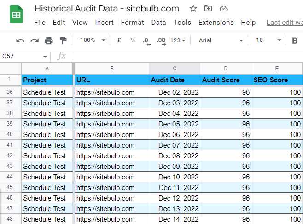Open the Data menu
The width and height of the screenshot is (303, 224).
click(x=158, y=23)
